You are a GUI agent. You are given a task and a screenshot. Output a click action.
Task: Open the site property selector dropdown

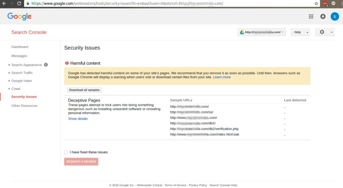point(262,32)
